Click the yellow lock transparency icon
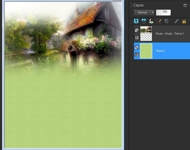Viewport: 190px width, 150px height. (x=184, y=21)
